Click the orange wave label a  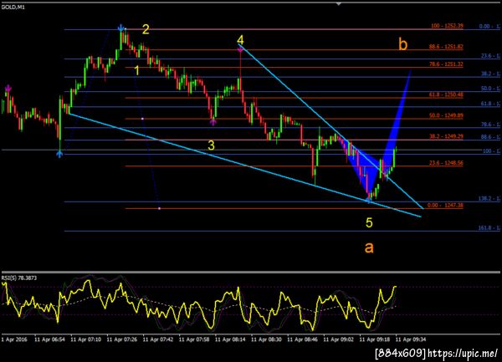click(x=369, y=247)
